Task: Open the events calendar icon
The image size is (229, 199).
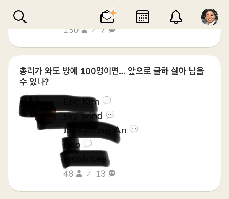Action: (x=142, y=17)
